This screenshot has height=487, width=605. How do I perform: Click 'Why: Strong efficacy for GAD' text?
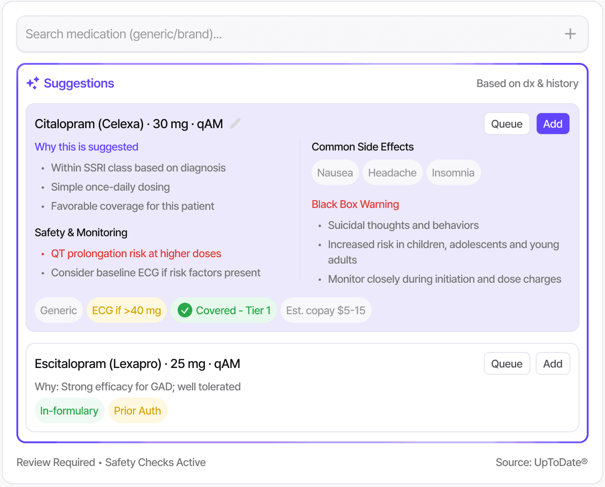tap(138, 387)
